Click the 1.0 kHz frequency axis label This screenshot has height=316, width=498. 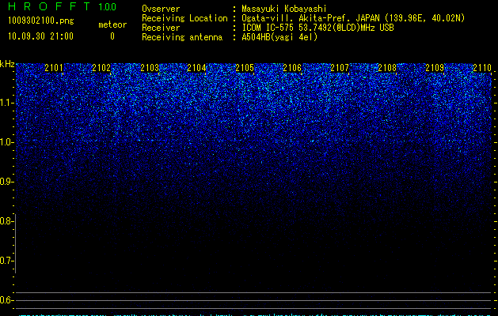click(x=7, y=142)
